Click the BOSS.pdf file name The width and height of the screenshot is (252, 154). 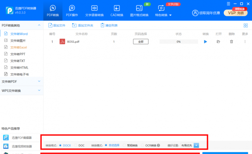point(73,42)
